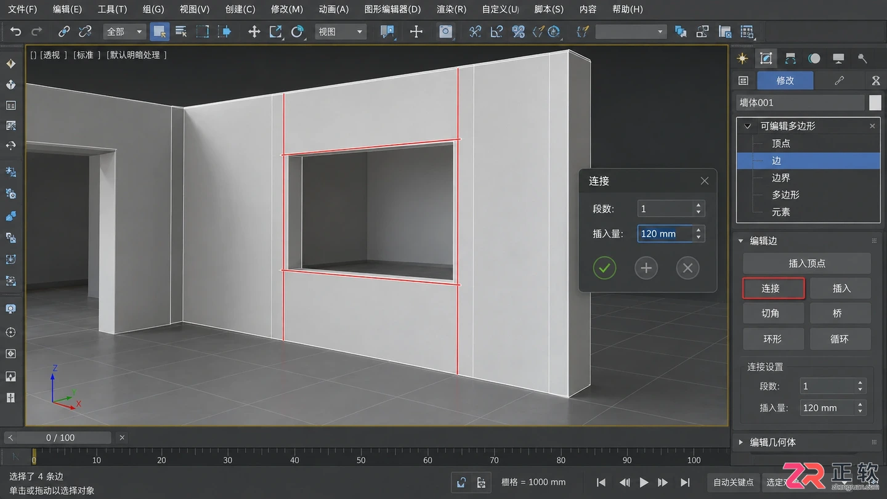Choose the rectangular selection region tool
Viewport: 887px width, 499px height.
202,31
